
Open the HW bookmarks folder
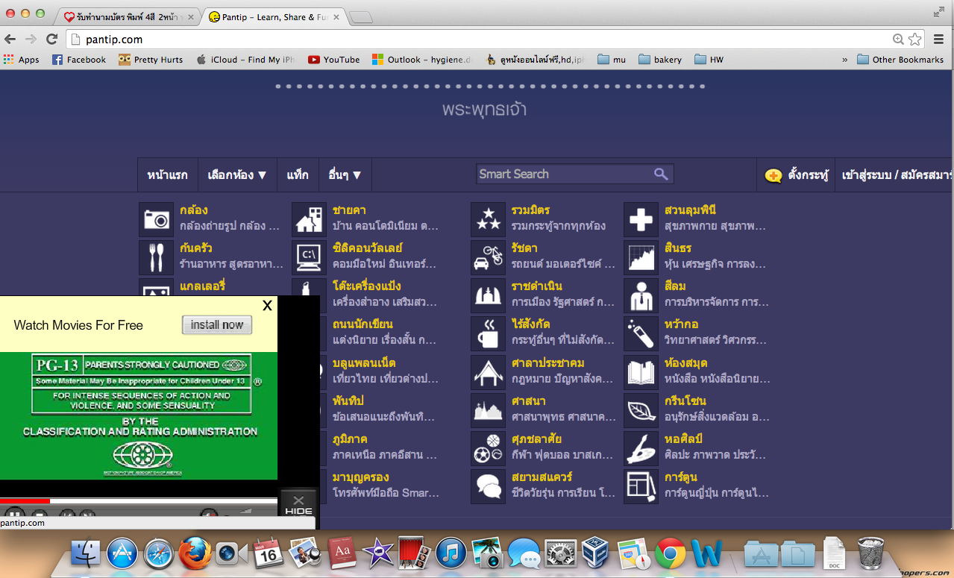click(x=709, y=60)
